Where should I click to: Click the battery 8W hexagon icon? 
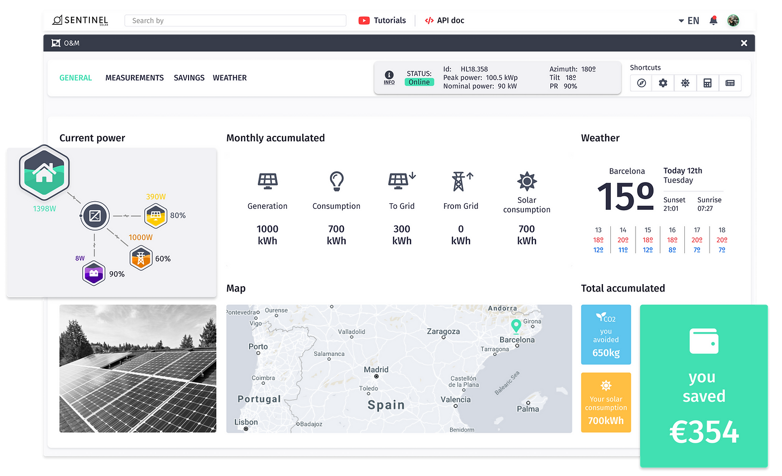(94, 273)
